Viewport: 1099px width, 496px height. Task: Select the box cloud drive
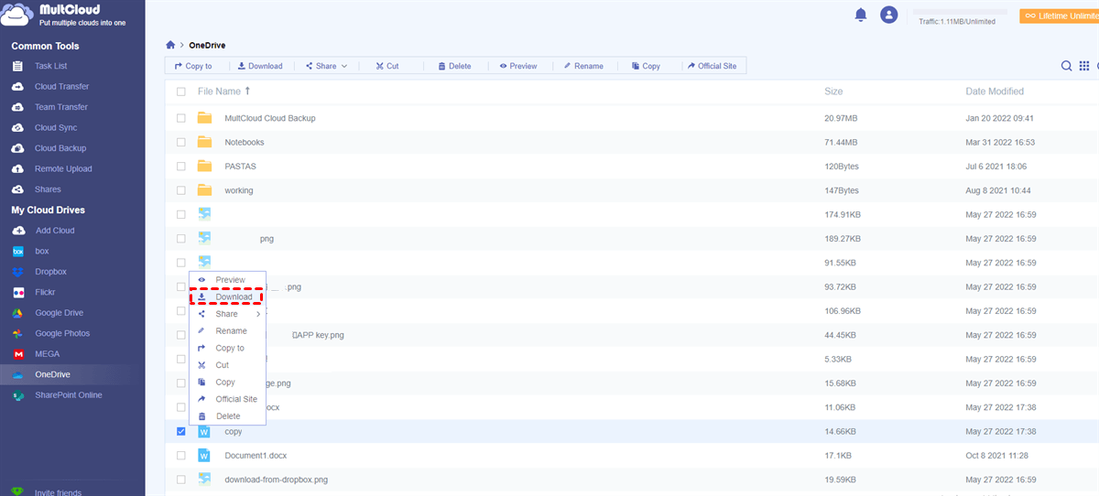(42, 251)
